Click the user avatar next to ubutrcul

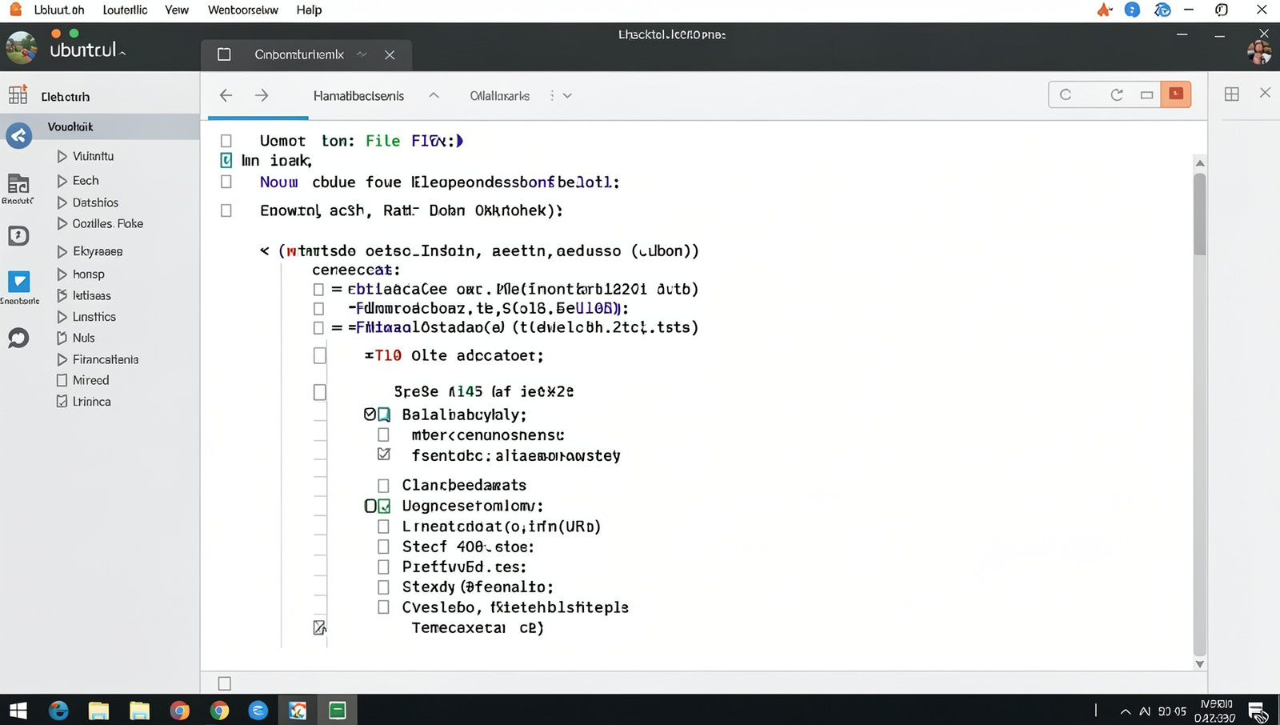click(21, 48)
